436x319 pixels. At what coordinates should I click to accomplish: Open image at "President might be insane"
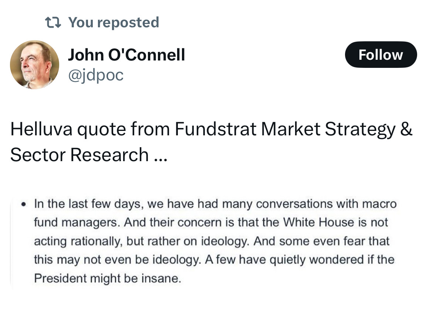(x=108, y=278)
